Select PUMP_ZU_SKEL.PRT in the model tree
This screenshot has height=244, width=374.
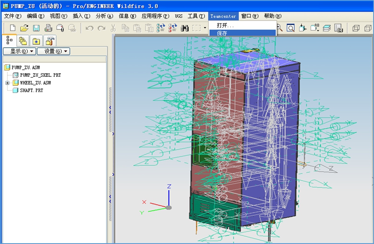point(40,75)
